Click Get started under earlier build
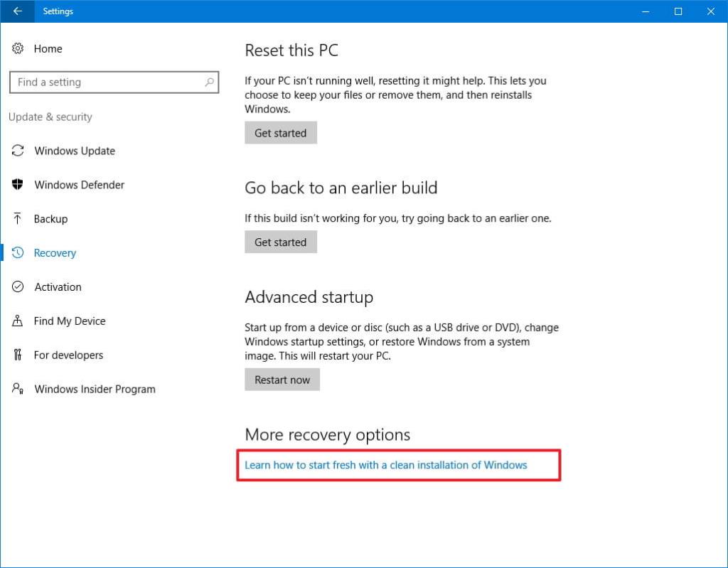The height and width of the screenshot is (568, 728). click(x=281, y=242)
